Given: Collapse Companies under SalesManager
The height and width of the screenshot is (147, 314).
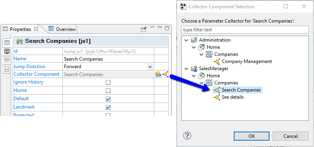Looking at the screenshot, I should pyautogui.click(x=202, y=83).
